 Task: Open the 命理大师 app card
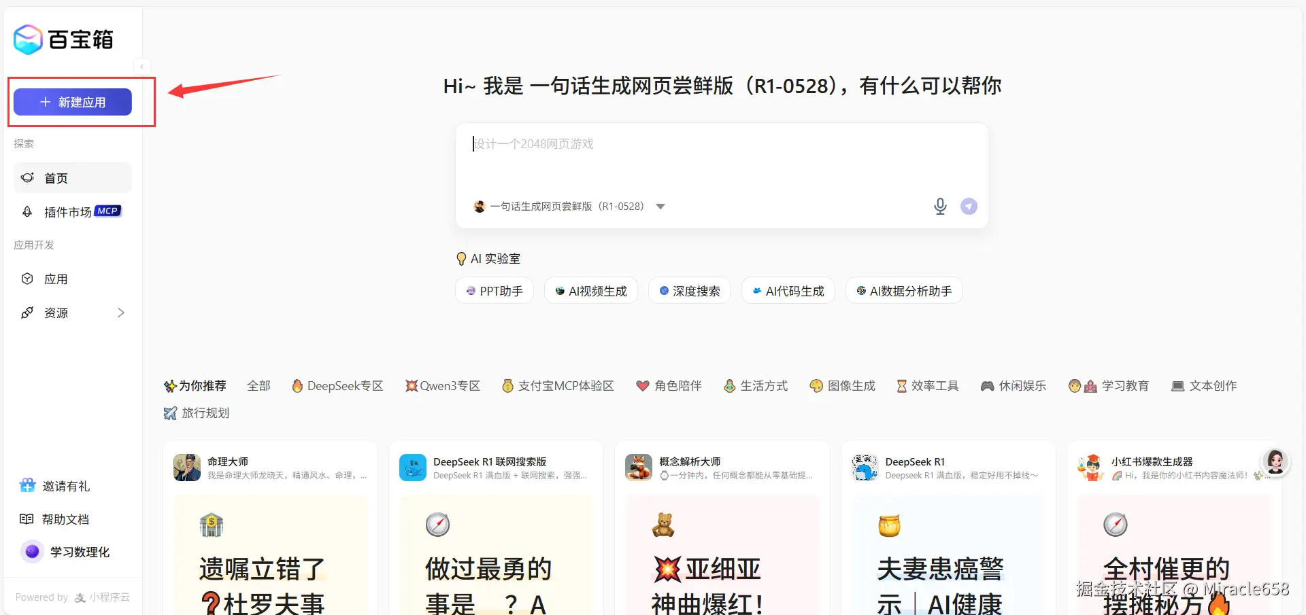269,467
